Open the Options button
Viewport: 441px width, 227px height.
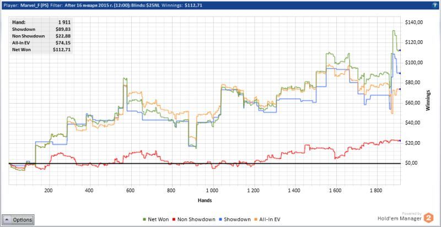click(18, 219)
